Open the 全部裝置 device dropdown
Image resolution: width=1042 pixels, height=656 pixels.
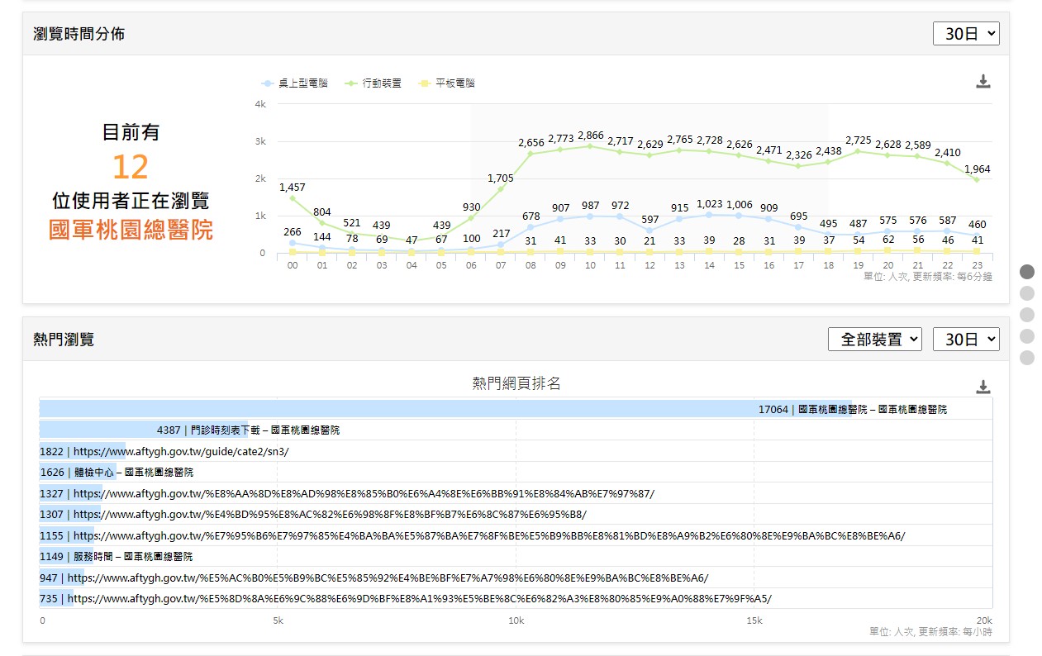click(875, 339)
